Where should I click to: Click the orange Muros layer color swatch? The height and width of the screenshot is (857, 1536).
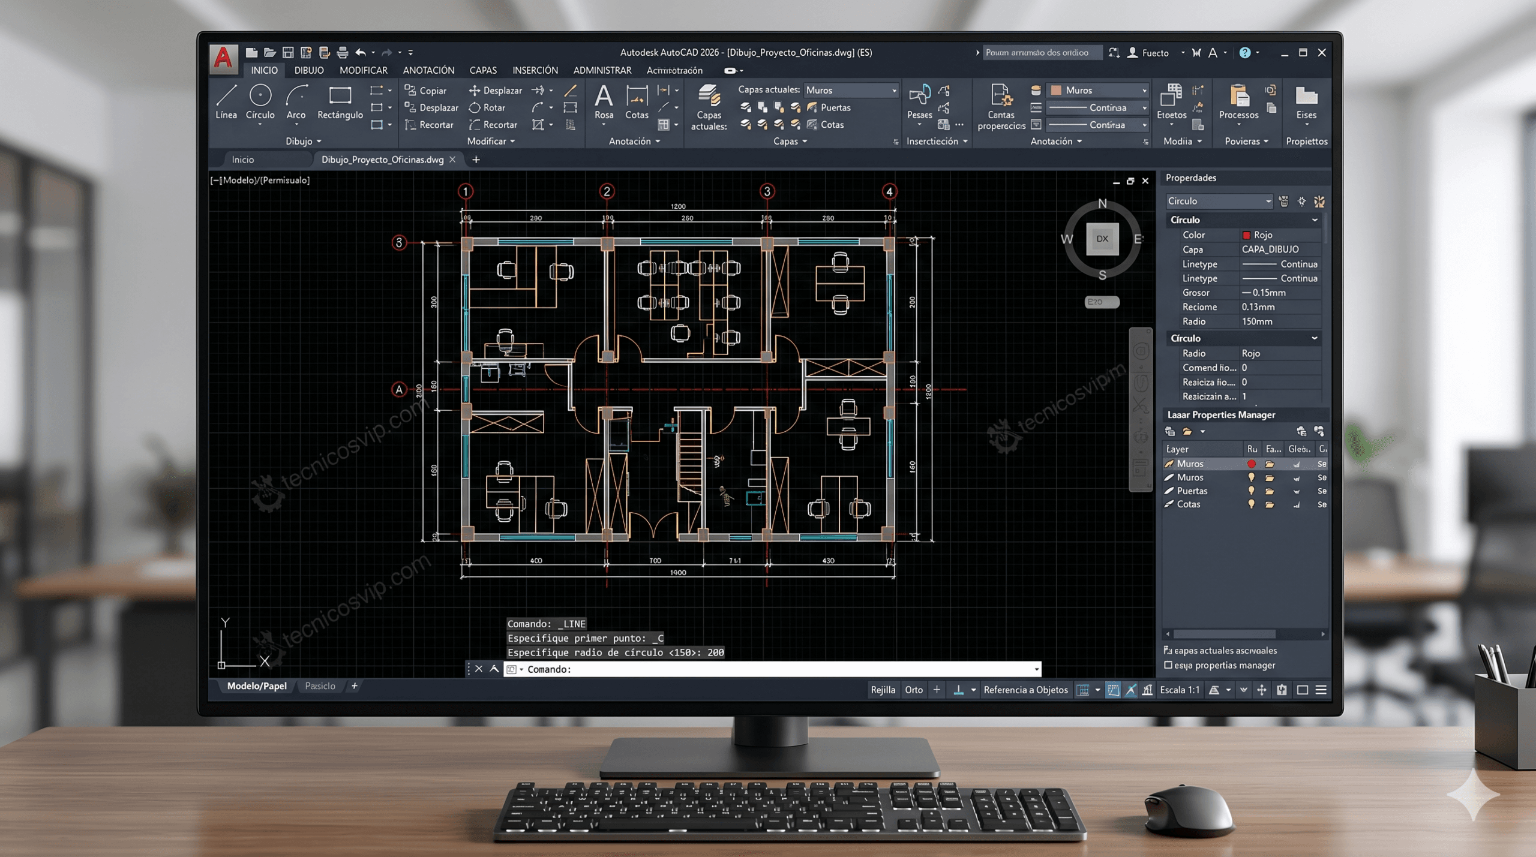coord(1056,91)
